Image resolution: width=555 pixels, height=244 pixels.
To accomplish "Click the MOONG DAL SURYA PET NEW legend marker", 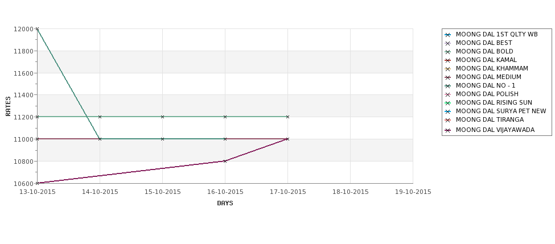I will pyautogui.click(x=448, y=111).
